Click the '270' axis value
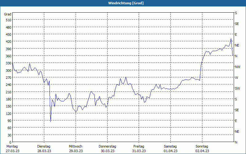246x154 pixels. click(x=9, y=78)
